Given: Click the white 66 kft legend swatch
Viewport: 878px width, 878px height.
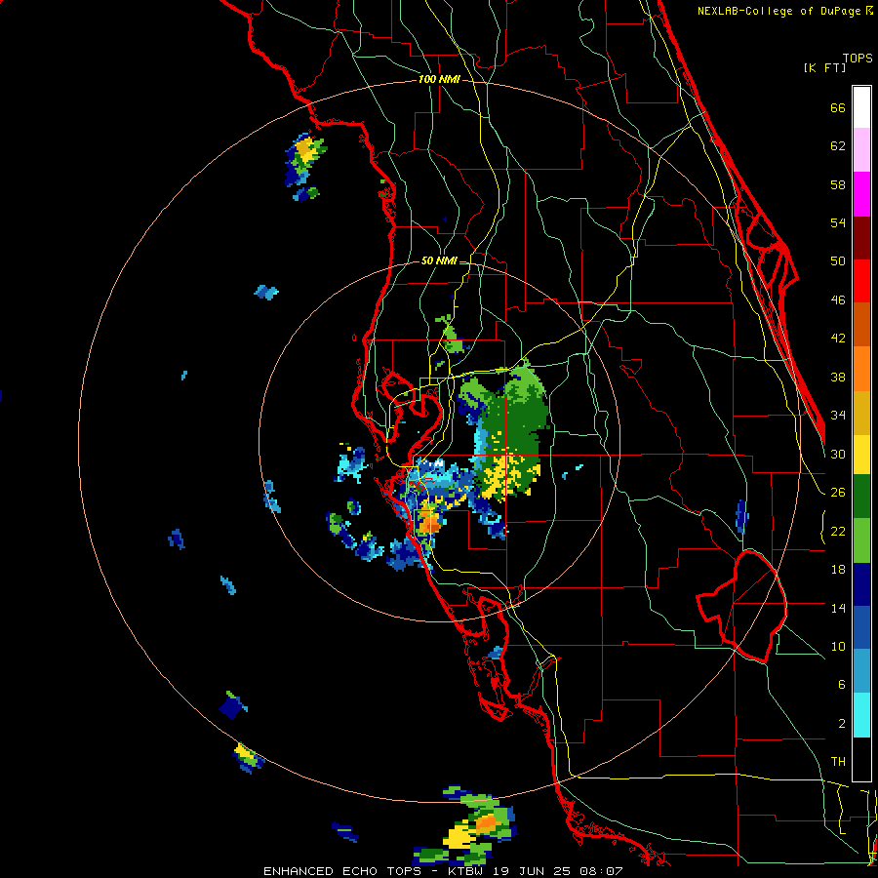Looking at the screenshot, I should [861, 107].
